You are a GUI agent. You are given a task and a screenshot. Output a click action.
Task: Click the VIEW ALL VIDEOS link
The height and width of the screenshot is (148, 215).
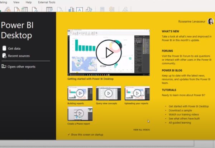(x=142, y=130)
